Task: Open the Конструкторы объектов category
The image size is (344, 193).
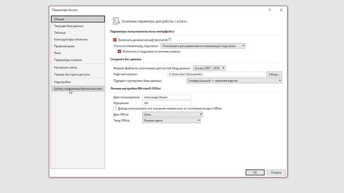Action: [78, 39]
